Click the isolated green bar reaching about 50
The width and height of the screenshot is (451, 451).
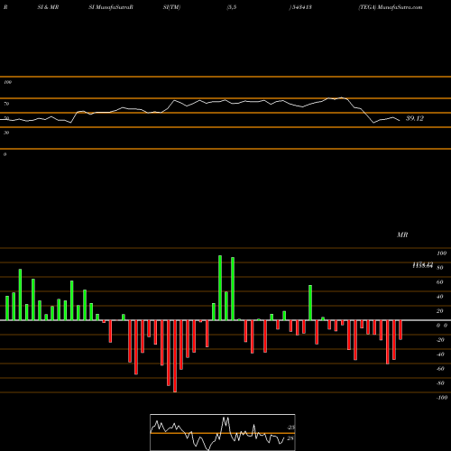click(x=310, y=303)
